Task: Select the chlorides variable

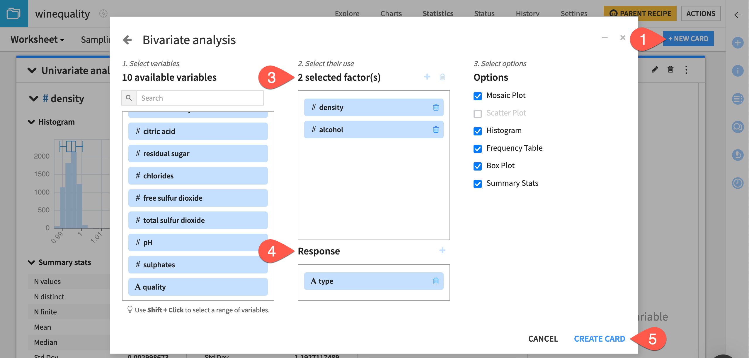Action: click(x=198, y=176)
